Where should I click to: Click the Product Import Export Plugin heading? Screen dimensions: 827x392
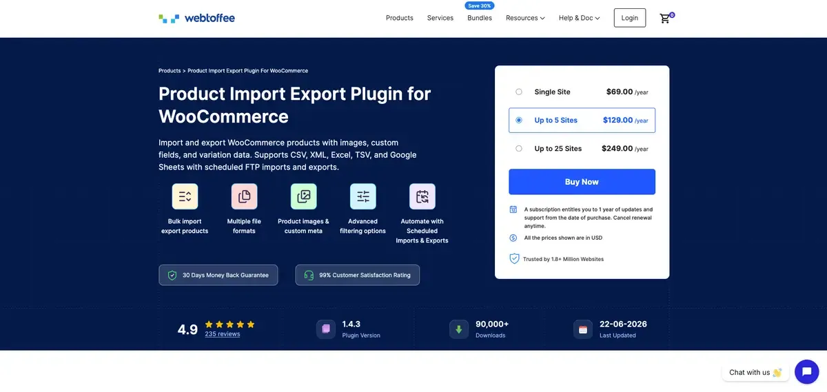click(x=295, y=104)
